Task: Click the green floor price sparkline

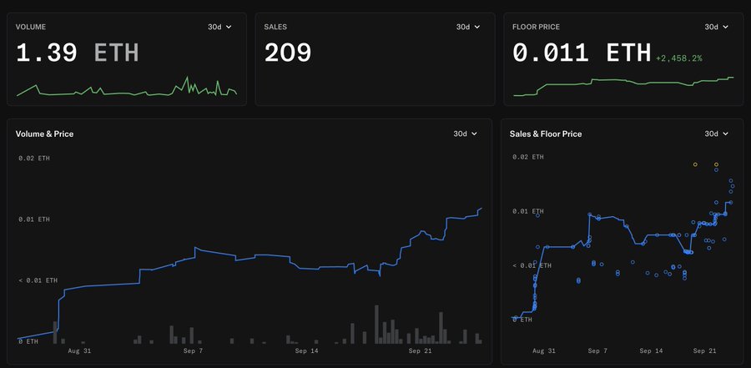Action: coord(623,86)
